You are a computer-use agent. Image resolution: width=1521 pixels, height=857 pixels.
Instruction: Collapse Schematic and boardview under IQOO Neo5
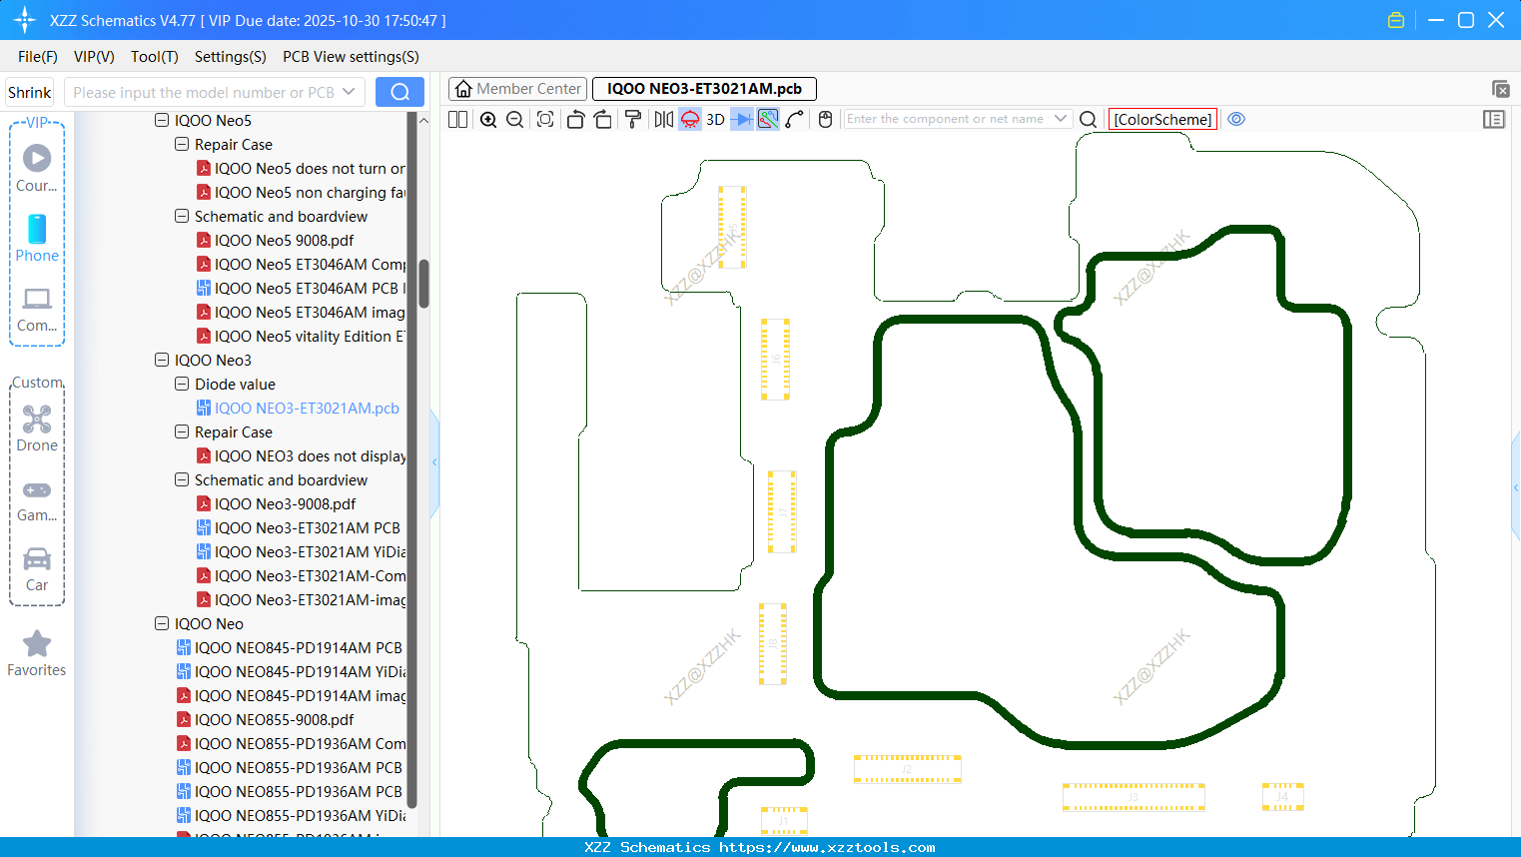pos(182,216)
